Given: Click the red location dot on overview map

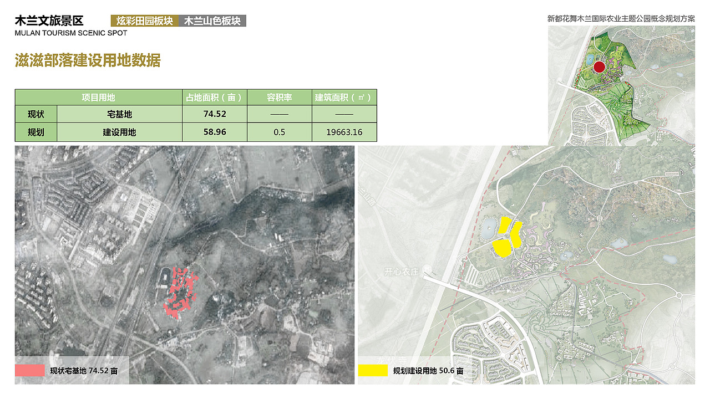Looking at the screenshot, I should [x=599, y=68].
